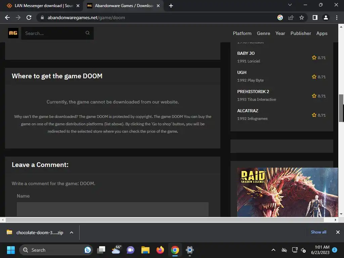Open Chrome three-dot menu
Screen dimensions: 344x258
(337, 17)
